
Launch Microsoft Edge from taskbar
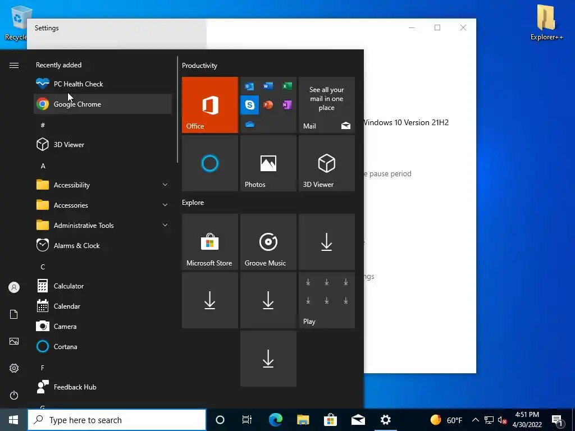click(275, 420)
